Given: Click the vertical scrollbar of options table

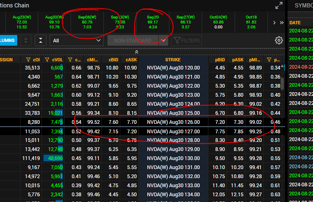Looking at the screenshot, I should pos(282,84).
